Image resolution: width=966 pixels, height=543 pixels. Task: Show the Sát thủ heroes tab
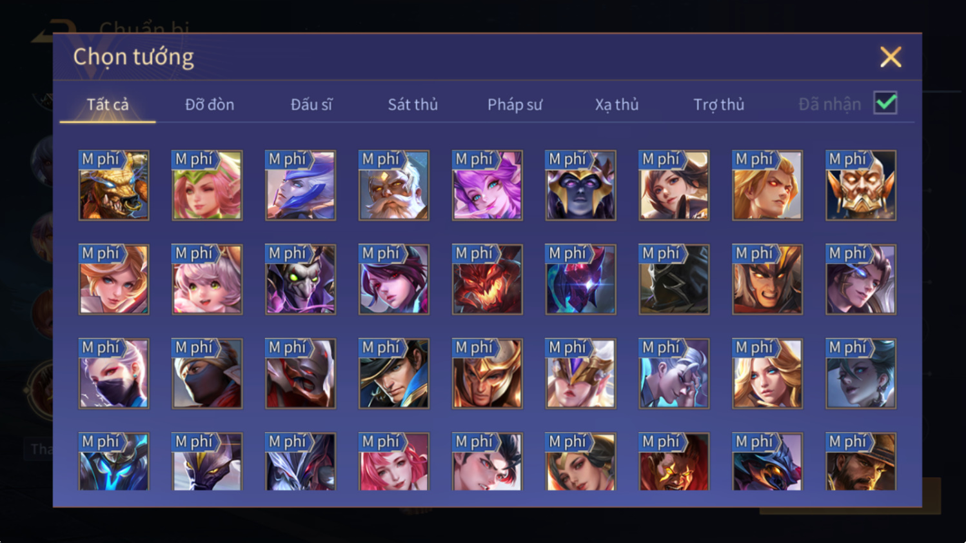[x=413, y=104]
